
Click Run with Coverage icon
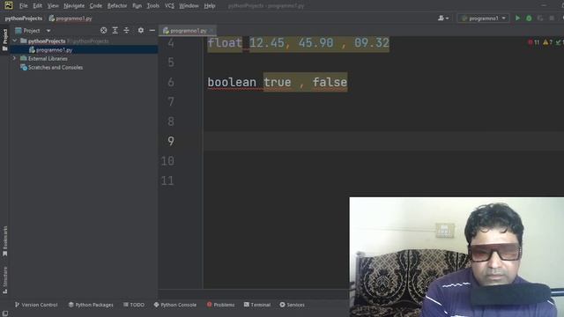pos(540,18)
